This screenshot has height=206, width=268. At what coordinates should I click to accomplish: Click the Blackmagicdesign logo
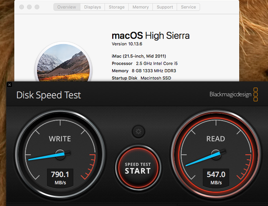pyautogui.click(x=234, y=94)
